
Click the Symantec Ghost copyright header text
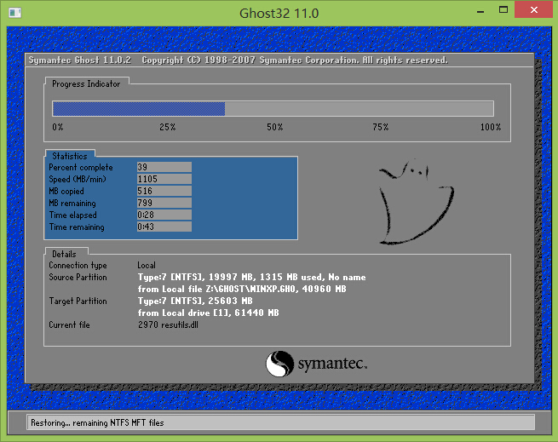click(238, 60)
